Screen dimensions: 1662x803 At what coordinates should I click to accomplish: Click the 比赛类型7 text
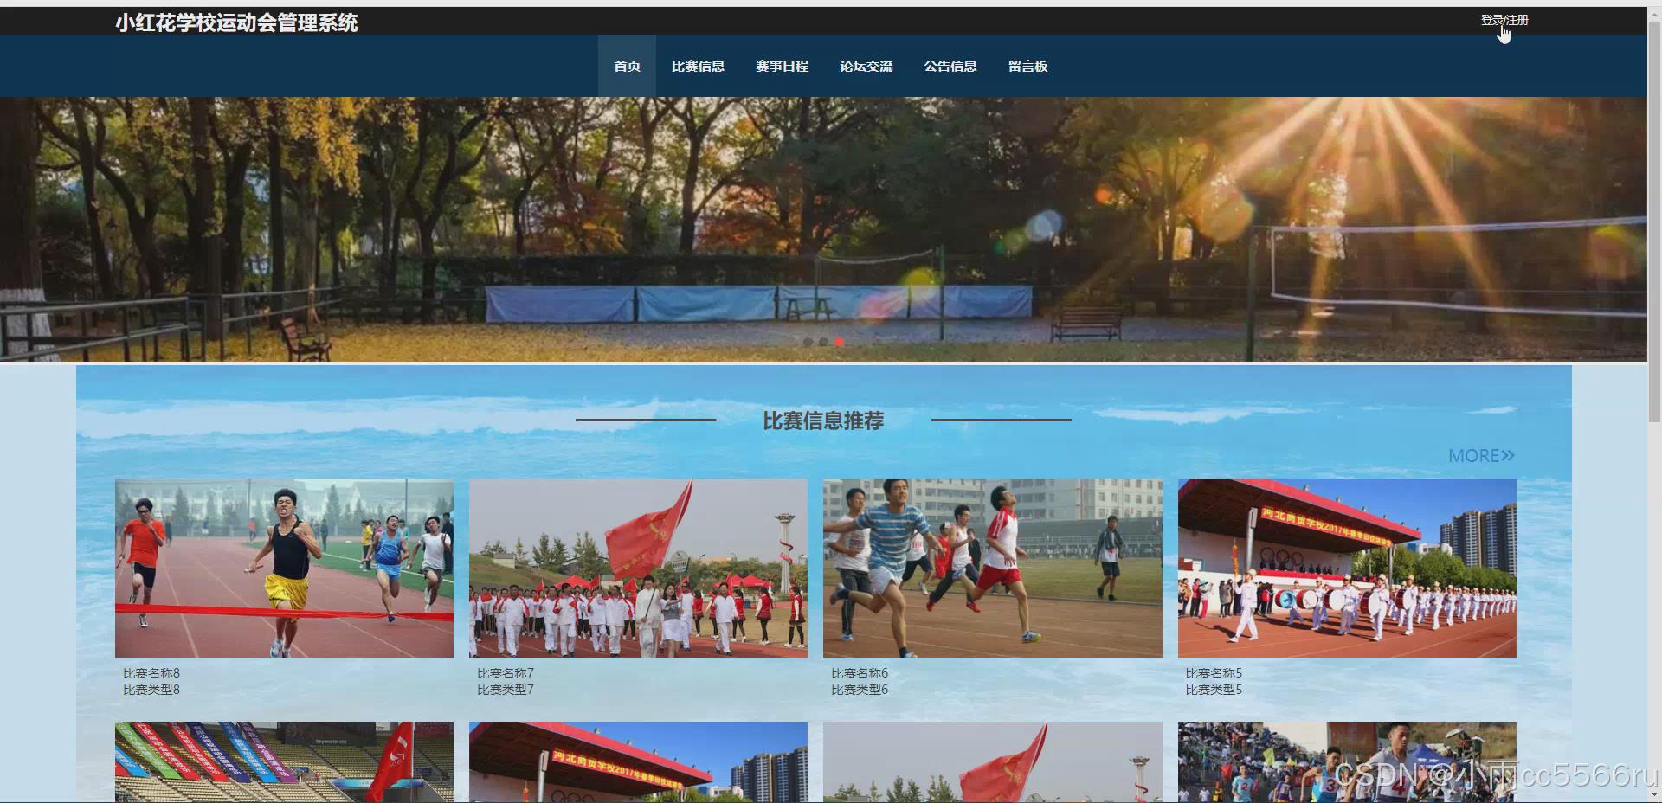(x=506, y=690)
